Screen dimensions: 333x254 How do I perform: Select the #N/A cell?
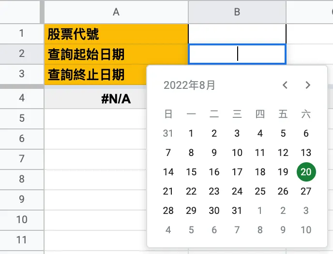pos(116,99)
